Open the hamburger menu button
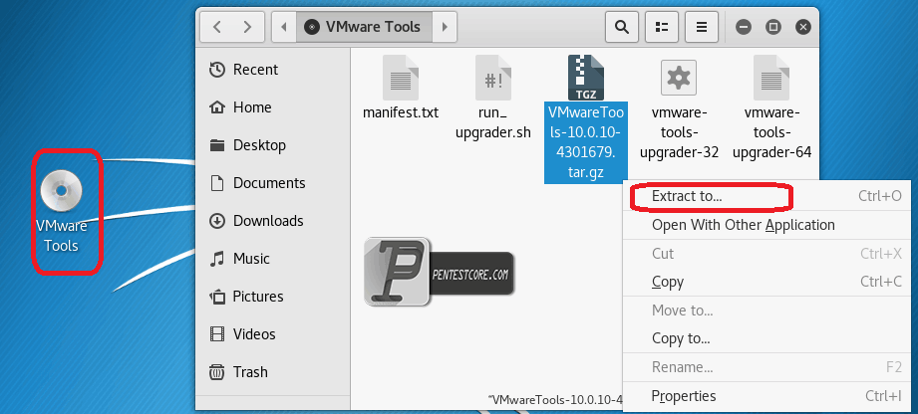 click(x=702, y=27)
